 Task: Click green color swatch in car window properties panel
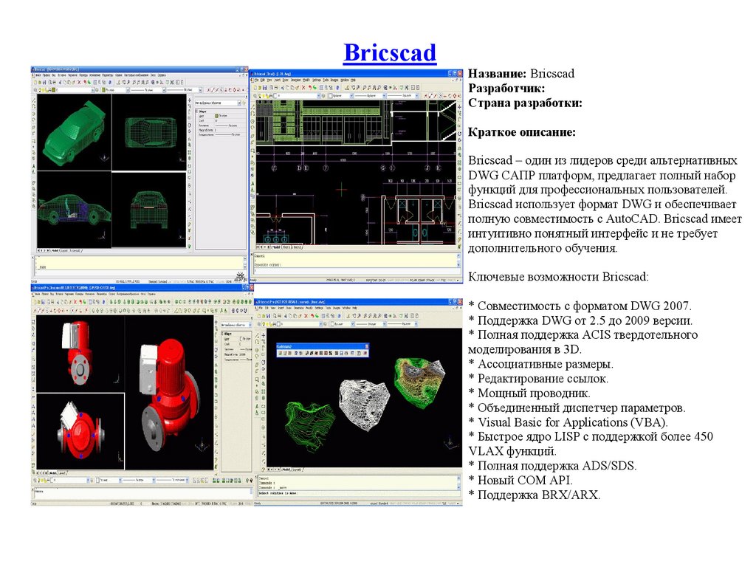click(216, 116)
